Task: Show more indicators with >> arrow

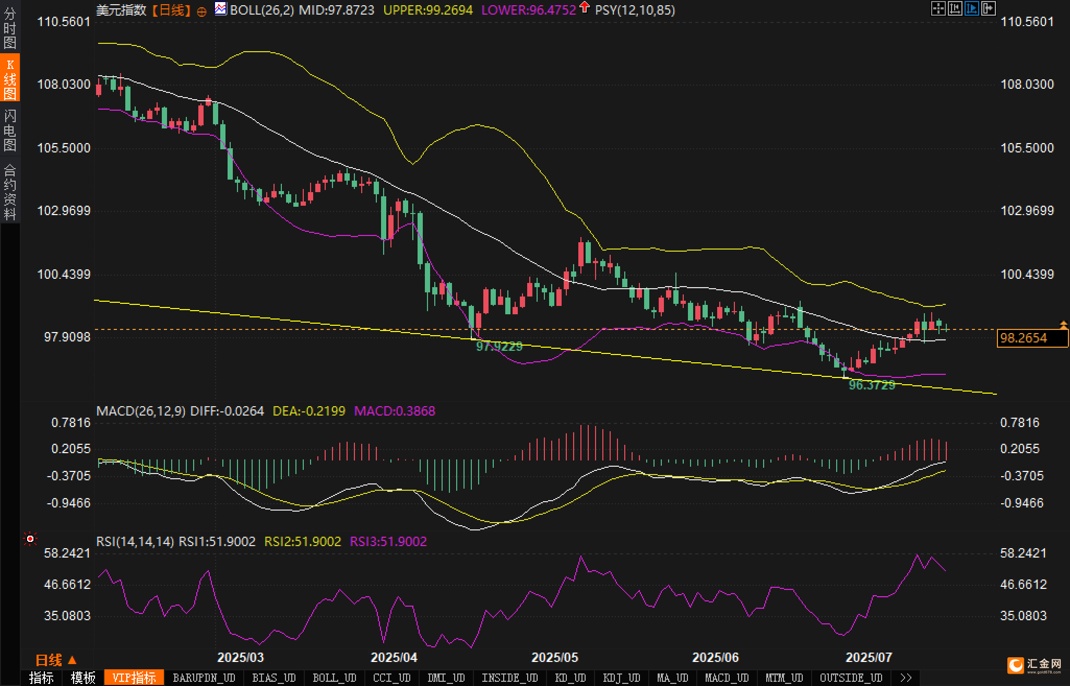Action: tap(906, 678)
